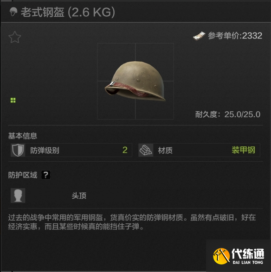Click the 参考单价:2332 price label

(x=235, y=36)
